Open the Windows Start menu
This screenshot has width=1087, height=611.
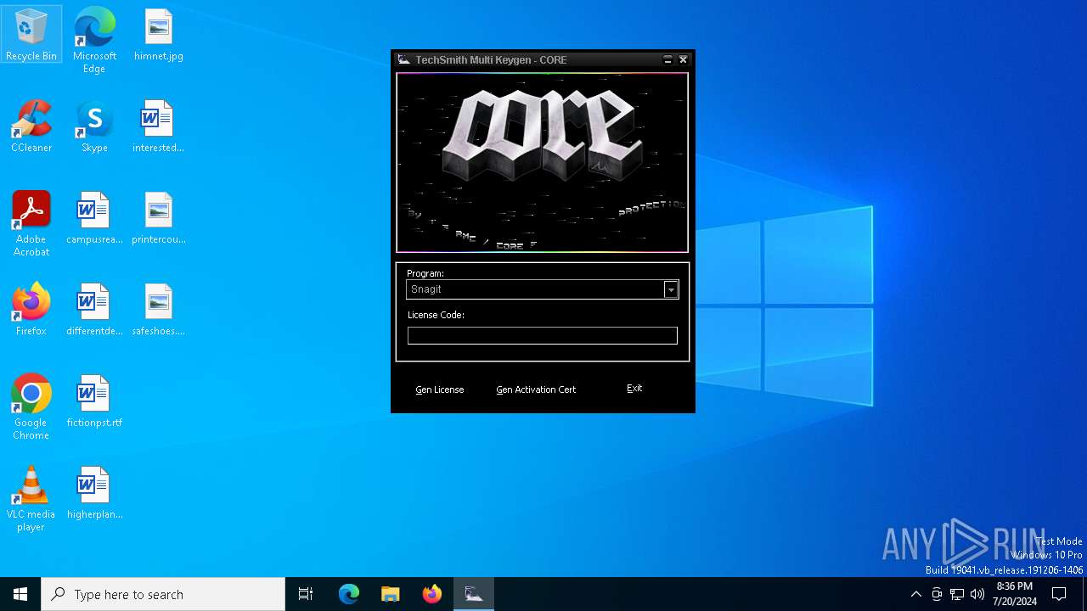point(20,594)
